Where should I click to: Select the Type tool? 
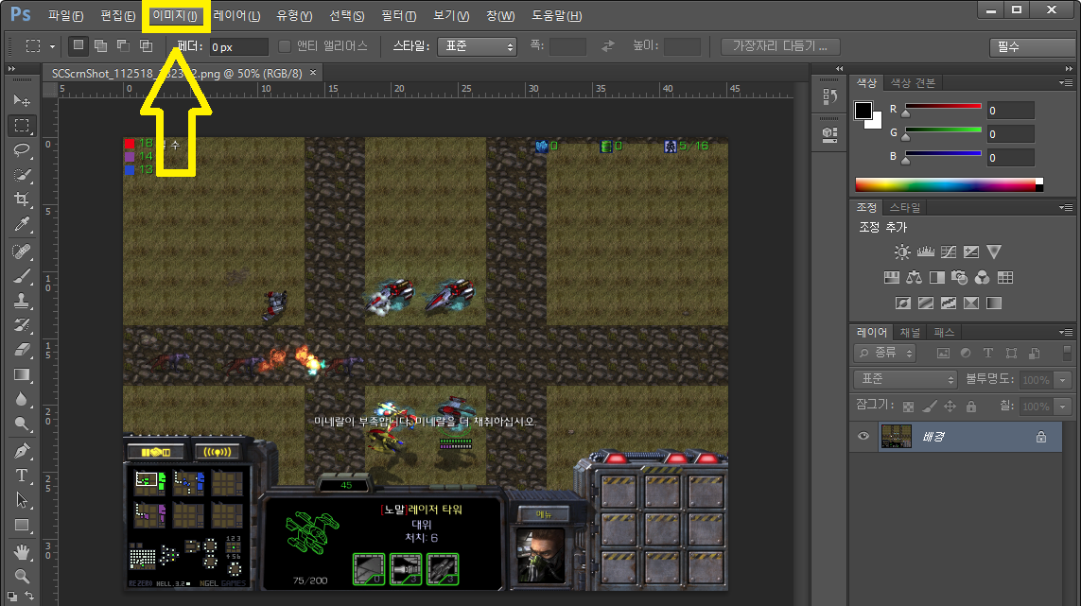pos(22,476)
